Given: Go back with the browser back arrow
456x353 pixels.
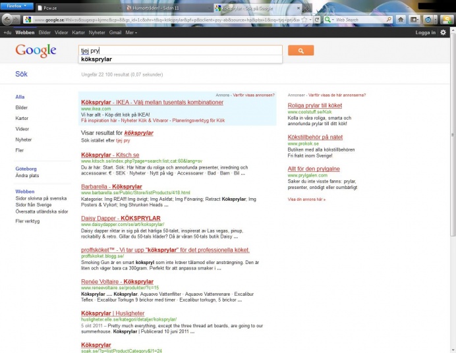Looking at the screenshot, I should point(7,20).
